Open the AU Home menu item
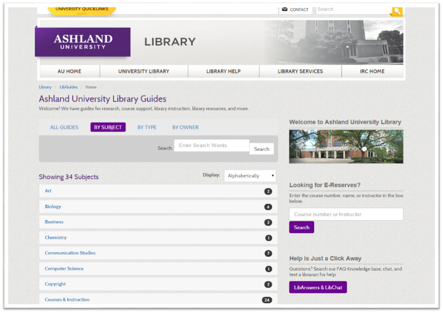The image size is (443, 313). (69, 72)
